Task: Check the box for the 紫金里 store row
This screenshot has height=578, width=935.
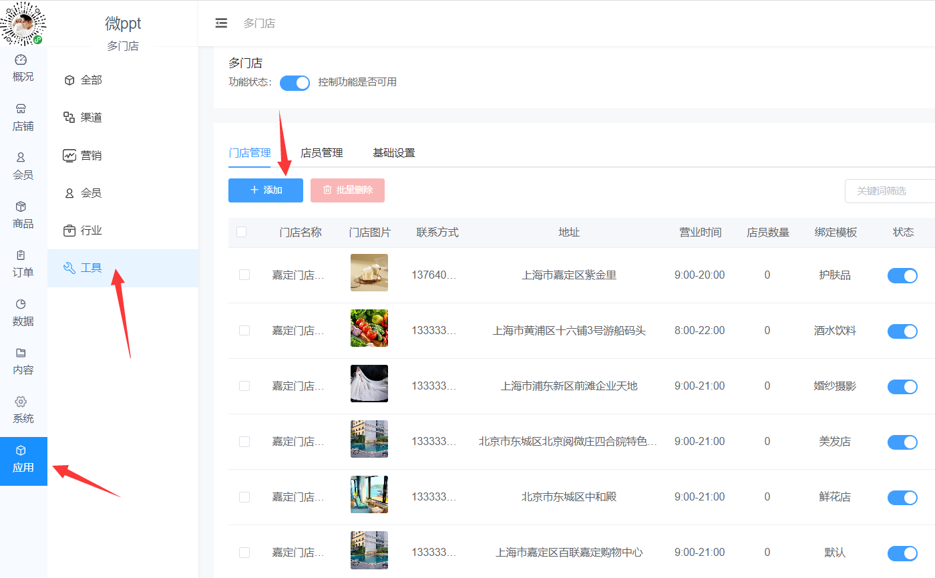Action: tap(244, 275)
